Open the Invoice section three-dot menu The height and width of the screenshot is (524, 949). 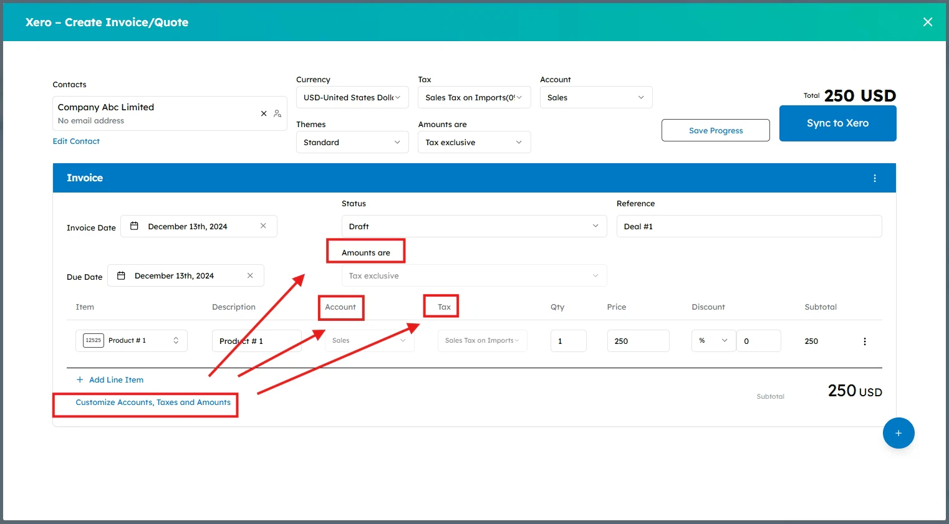875,178
